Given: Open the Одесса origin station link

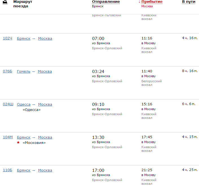Looking at the screenshot, I should [24, 104].
